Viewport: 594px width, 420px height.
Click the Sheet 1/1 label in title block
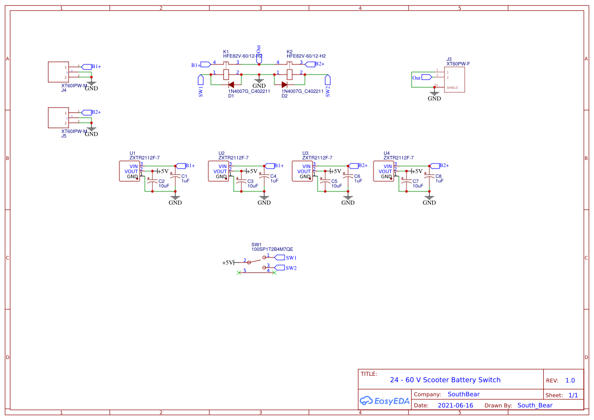coord(568,394)
